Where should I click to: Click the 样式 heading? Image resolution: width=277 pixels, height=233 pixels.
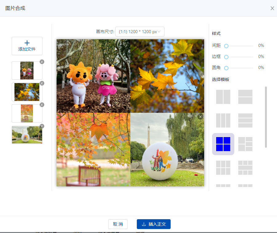pyautogui.click(x=216, y=33)
